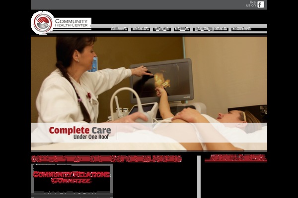Viewport: 298px width, 198px height.
Task: Click the 'Community Health Center' logo text
Action: pyautogui.click(x=71, y=23)
